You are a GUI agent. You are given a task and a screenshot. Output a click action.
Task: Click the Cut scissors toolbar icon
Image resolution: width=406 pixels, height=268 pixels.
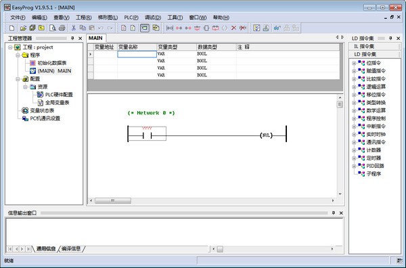pyautogui.click(x=74, y=28)
